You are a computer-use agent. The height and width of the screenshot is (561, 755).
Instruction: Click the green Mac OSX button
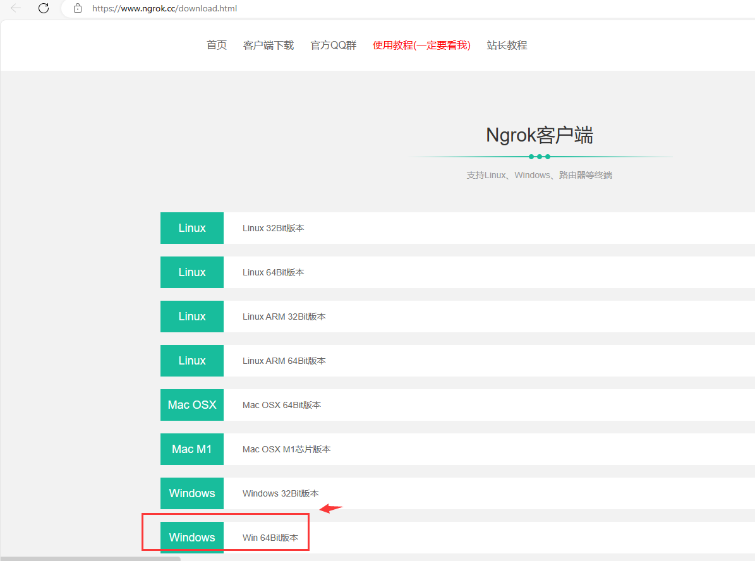tap(192, 405)
